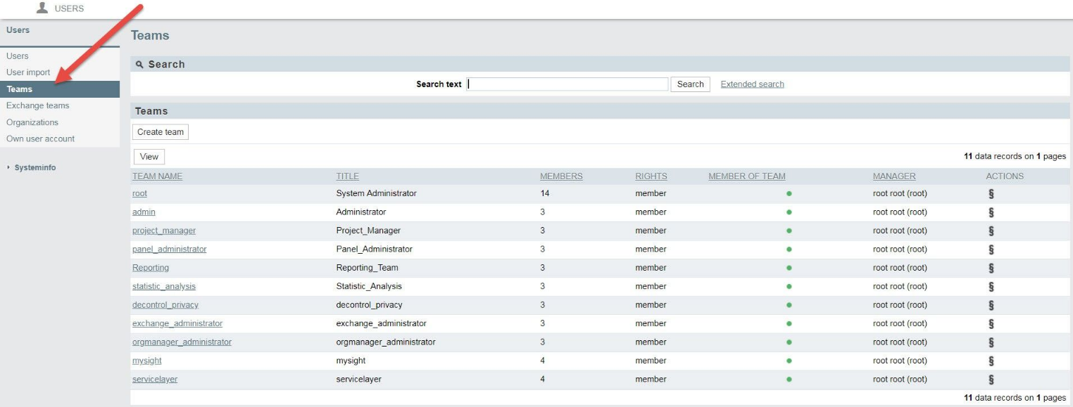Click the Create team button
This screenshot has width=1073, height=407.
click(161, 132)
